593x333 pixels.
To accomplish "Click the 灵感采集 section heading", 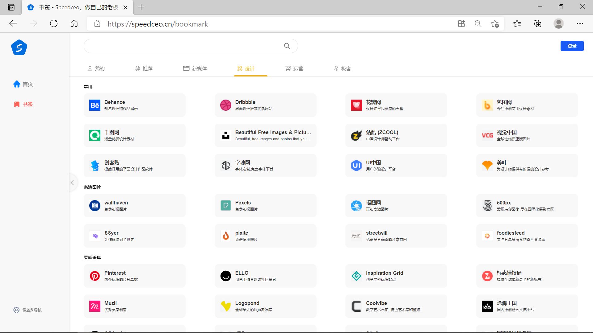I will point(92,257).
